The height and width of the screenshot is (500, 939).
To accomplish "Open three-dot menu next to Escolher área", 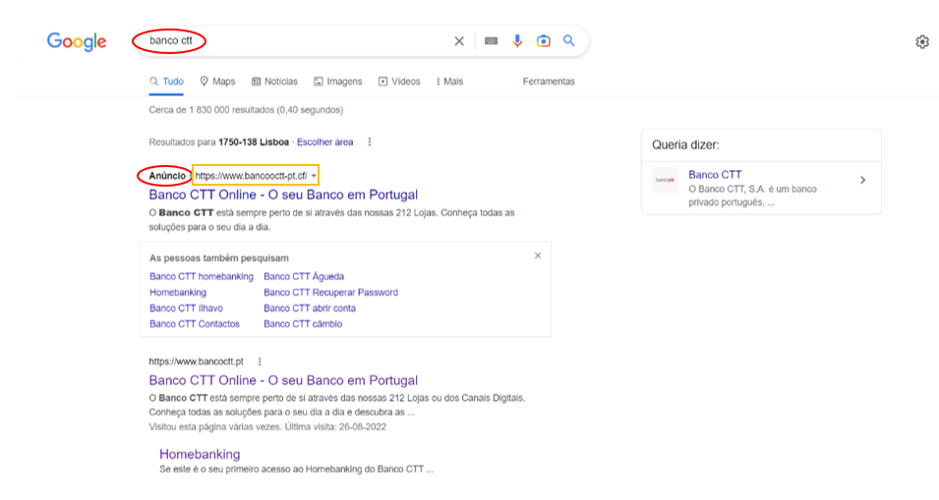I will (x=370, y=142).
